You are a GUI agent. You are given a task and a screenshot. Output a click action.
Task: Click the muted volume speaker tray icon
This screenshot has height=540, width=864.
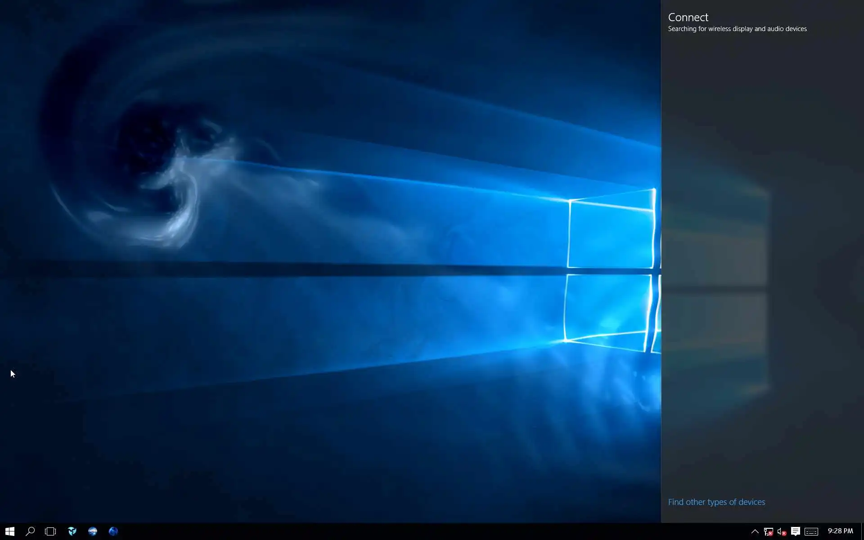781,532
